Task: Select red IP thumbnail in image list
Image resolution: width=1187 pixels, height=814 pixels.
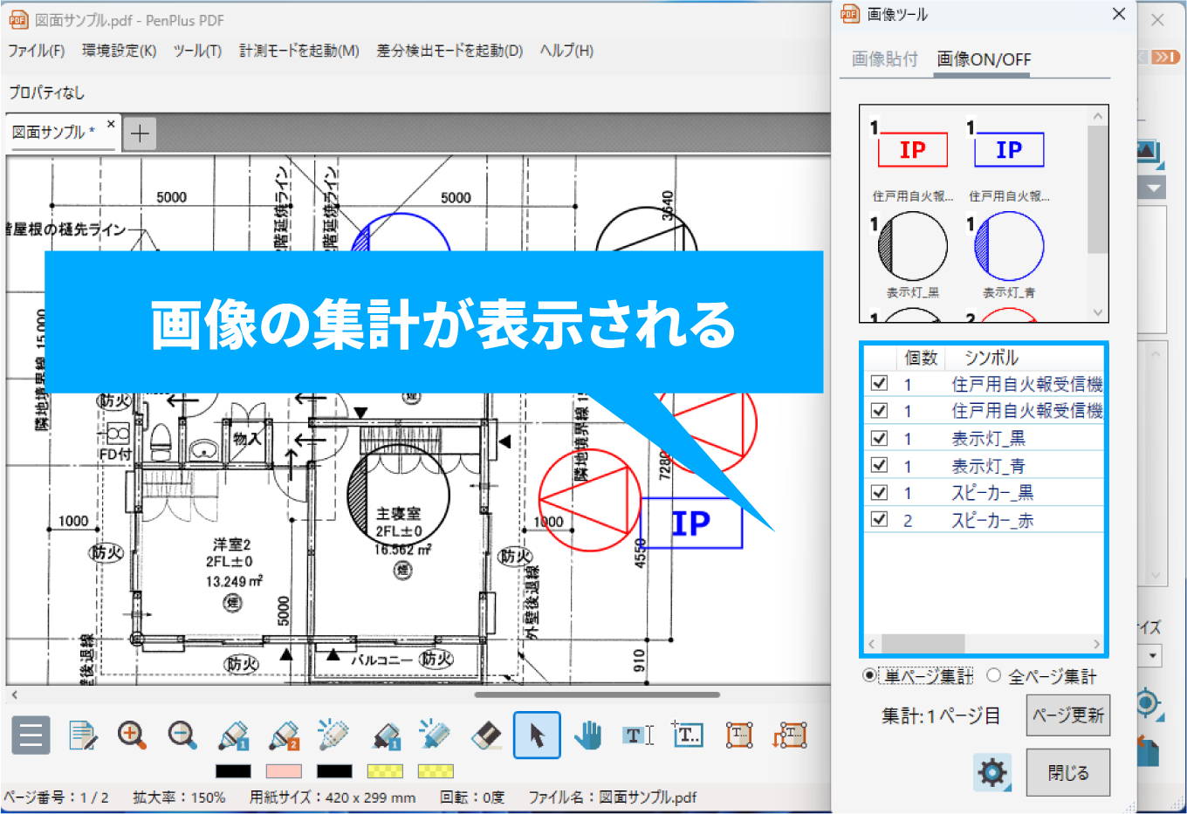Action: point(912,150)
